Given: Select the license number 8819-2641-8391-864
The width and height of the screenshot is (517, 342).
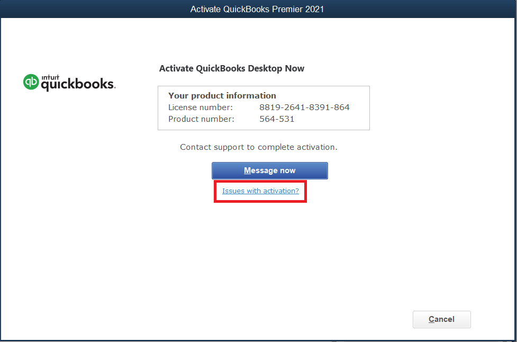Looking at the screenshot, I should tap(304, 107).
